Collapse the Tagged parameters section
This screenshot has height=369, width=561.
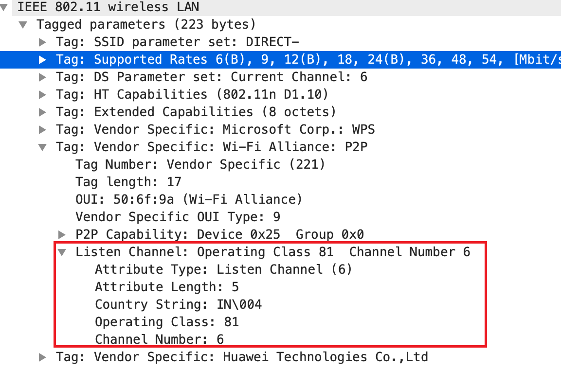tap(23, 24)
